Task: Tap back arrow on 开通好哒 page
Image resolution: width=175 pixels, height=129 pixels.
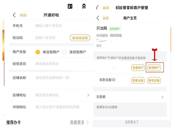Action: coord(14,15)
